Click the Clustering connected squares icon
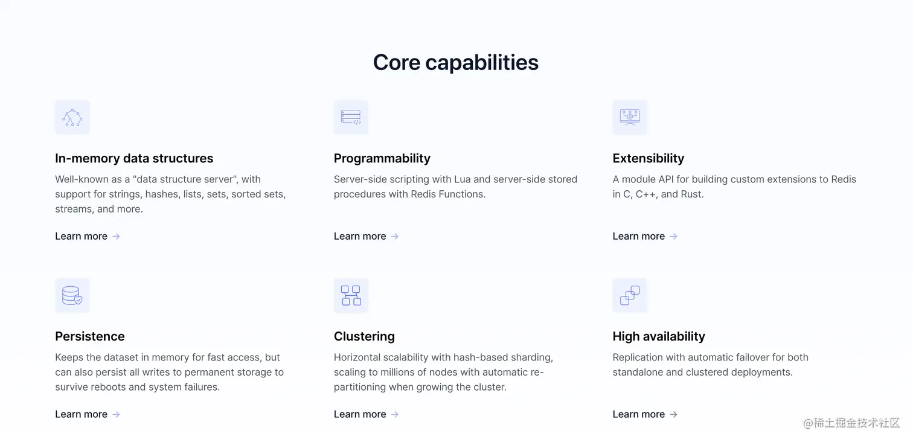This screenshot has width=913, height=442. tap(351, 296)
